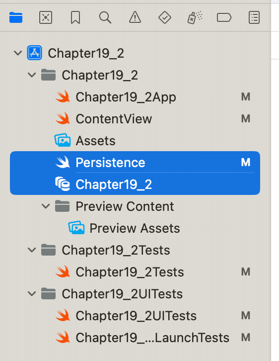
Task: Collapse the Chapter19_2UITests group
Action: click(x=32, y=294)
